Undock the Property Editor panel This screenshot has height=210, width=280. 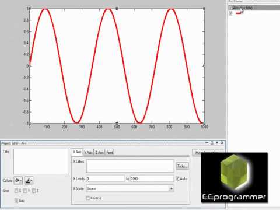[x=217, y=143]
